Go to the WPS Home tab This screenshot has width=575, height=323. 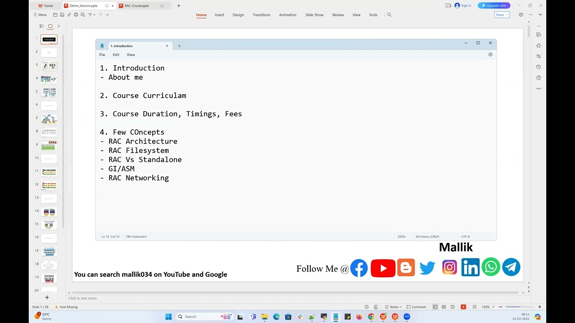point(45,6)
